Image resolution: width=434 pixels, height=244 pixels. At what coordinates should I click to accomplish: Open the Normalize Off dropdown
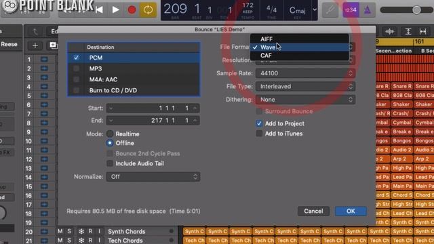click(153, 177)
